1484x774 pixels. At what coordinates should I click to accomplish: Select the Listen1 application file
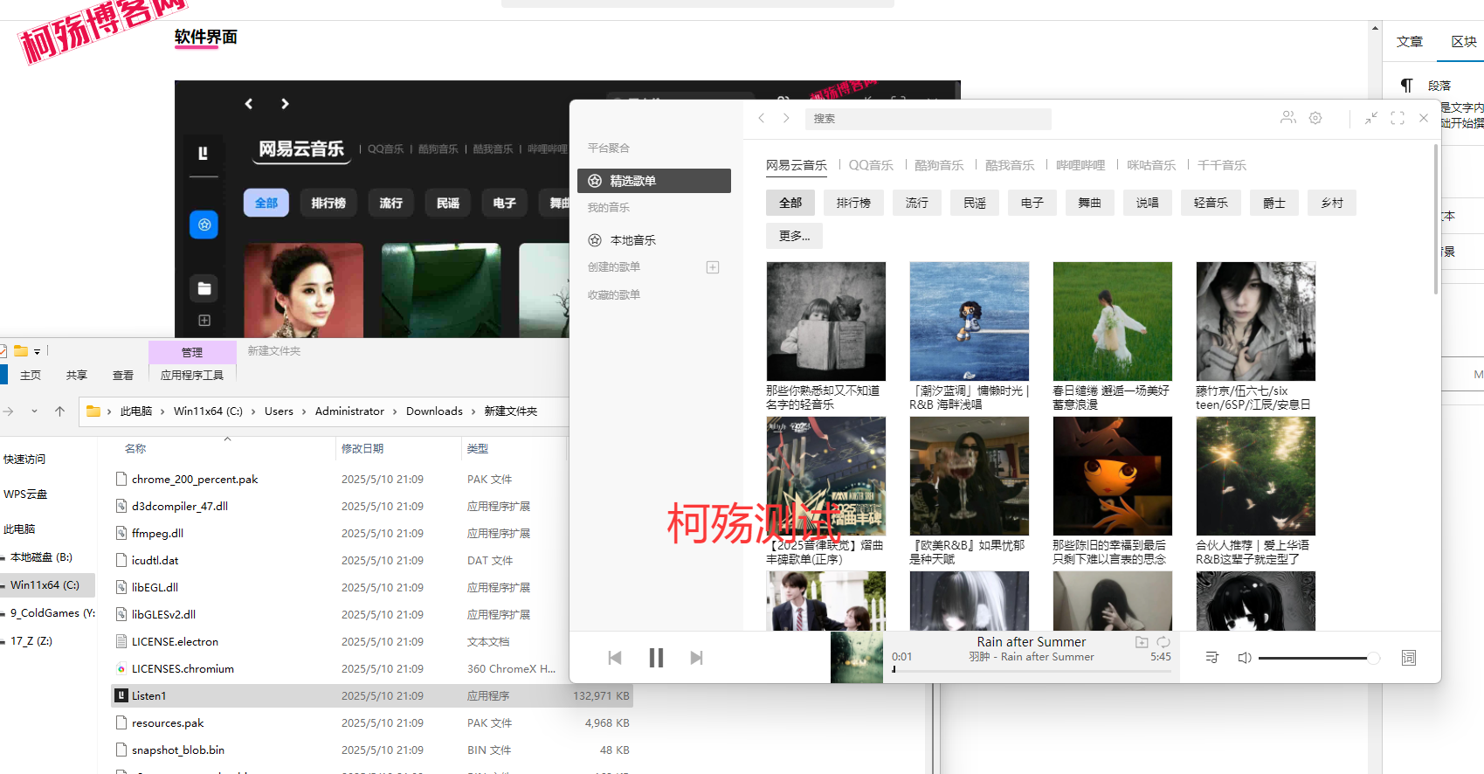[371, 696]
